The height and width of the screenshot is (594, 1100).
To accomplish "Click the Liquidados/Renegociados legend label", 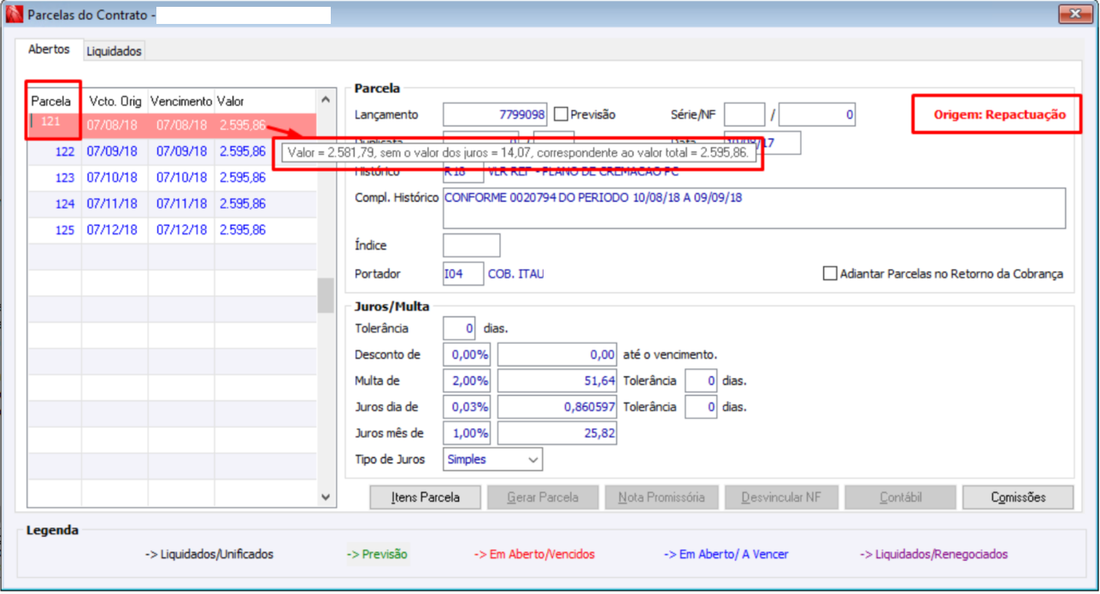I will tap(933, 555).
